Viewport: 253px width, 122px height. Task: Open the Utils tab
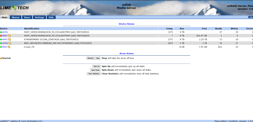51,17
